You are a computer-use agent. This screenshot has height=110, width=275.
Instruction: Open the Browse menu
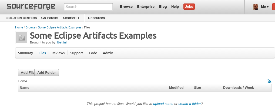click(x=126, y=7)
